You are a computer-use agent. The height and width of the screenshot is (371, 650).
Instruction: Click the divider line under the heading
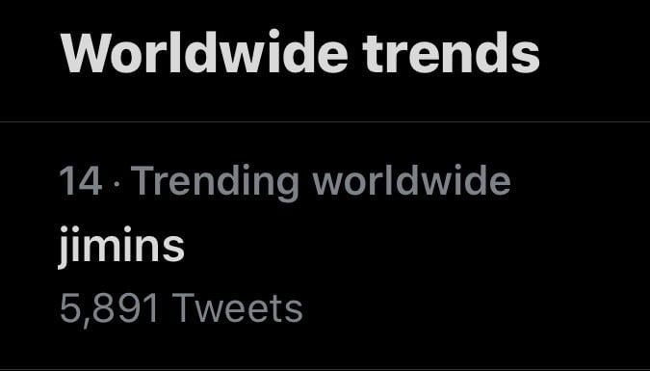click(325, 121)
